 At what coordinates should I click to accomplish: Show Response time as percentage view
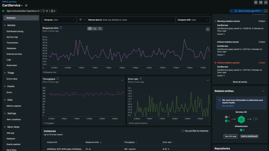(100, 29)
